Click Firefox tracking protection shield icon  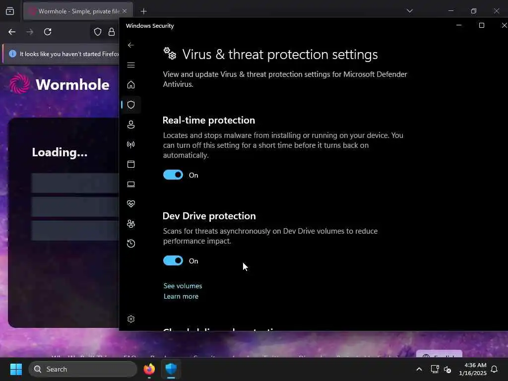coord(98,32)
